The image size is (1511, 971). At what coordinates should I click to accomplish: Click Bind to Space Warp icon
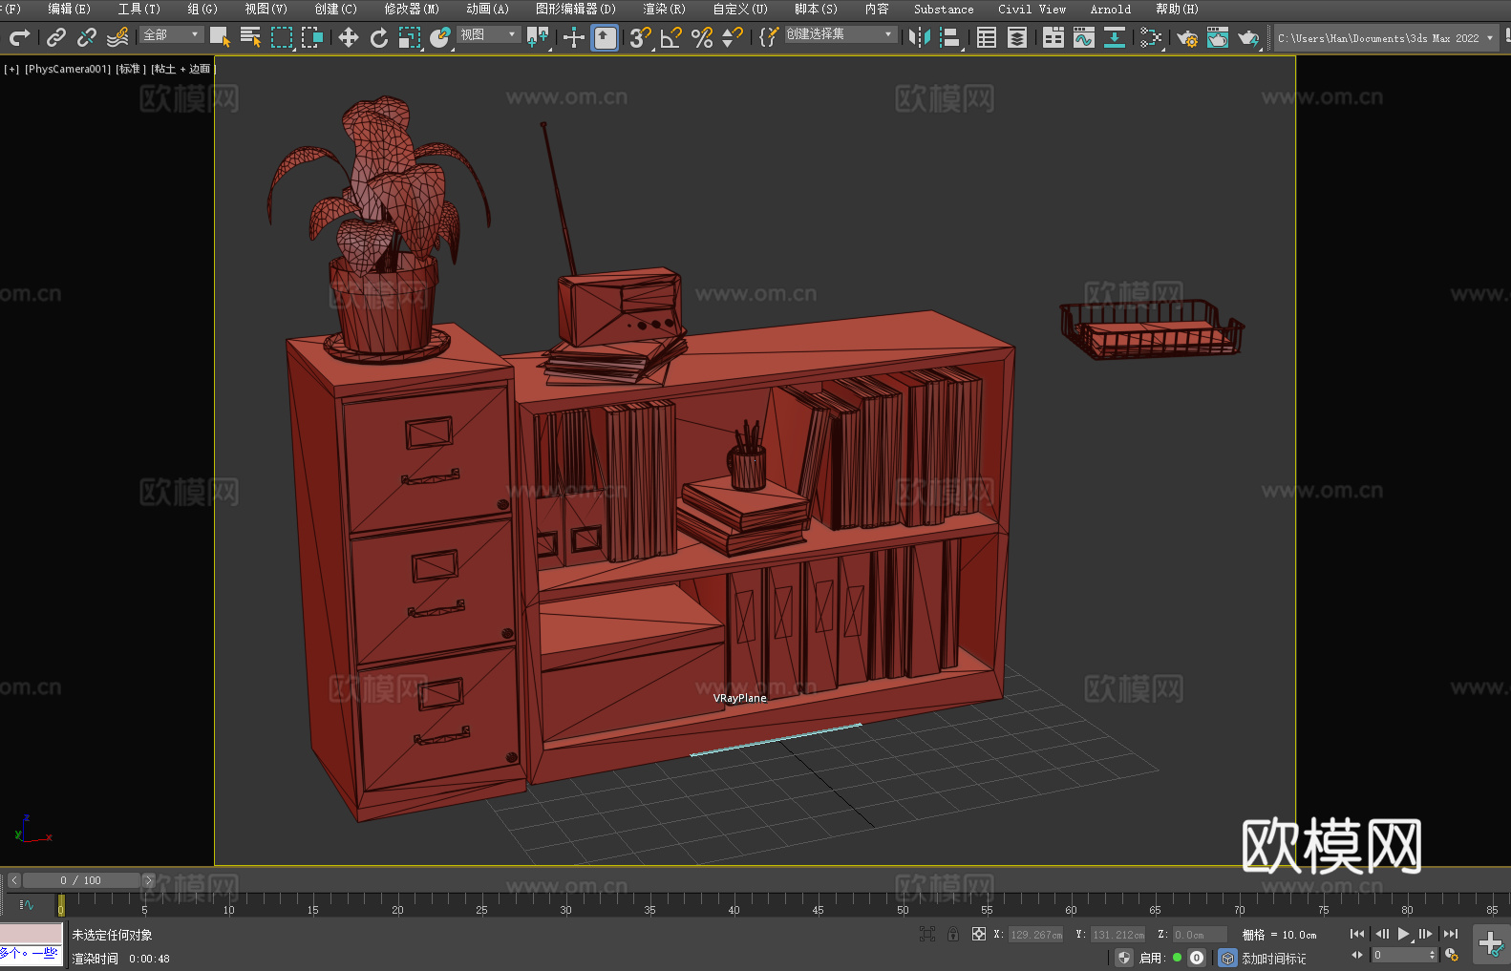[x=117, y=37]
